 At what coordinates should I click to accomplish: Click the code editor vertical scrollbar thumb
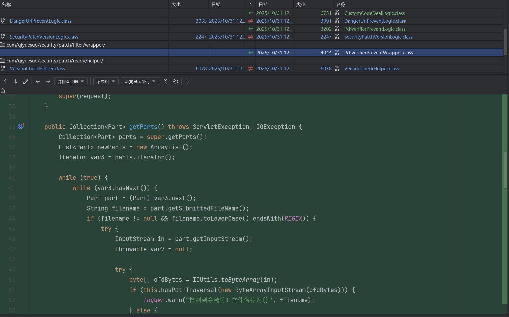[505, 170]
